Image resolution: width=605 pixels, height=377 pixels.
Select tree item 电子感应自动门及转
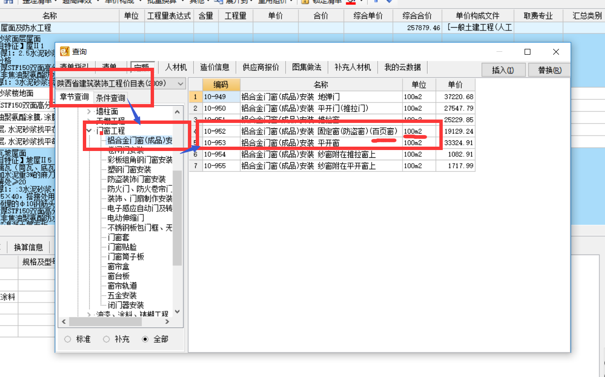140,208
